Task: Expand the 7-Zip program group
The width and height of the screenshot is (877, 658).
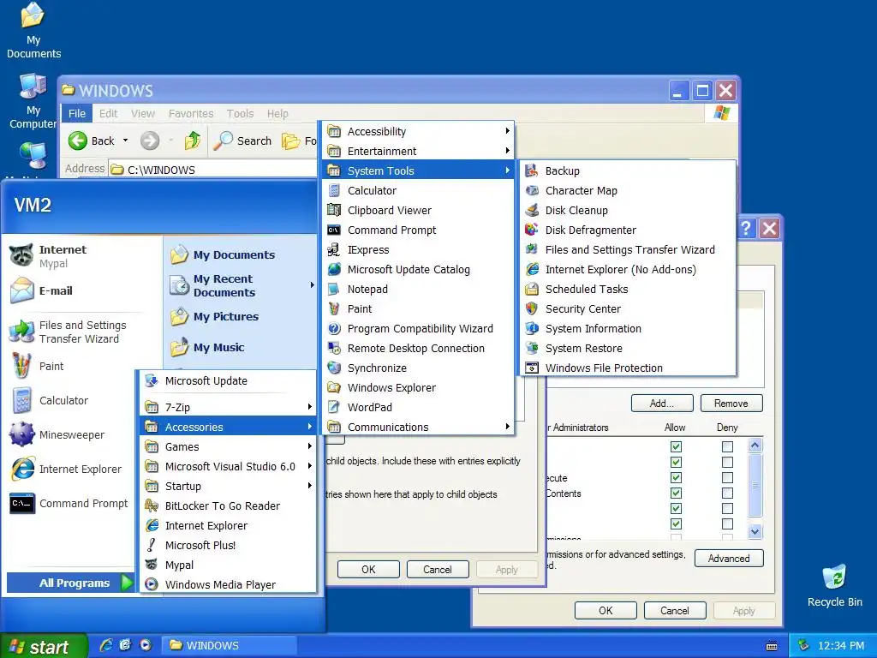Action: pyautogui.click(x=228, y=407)
